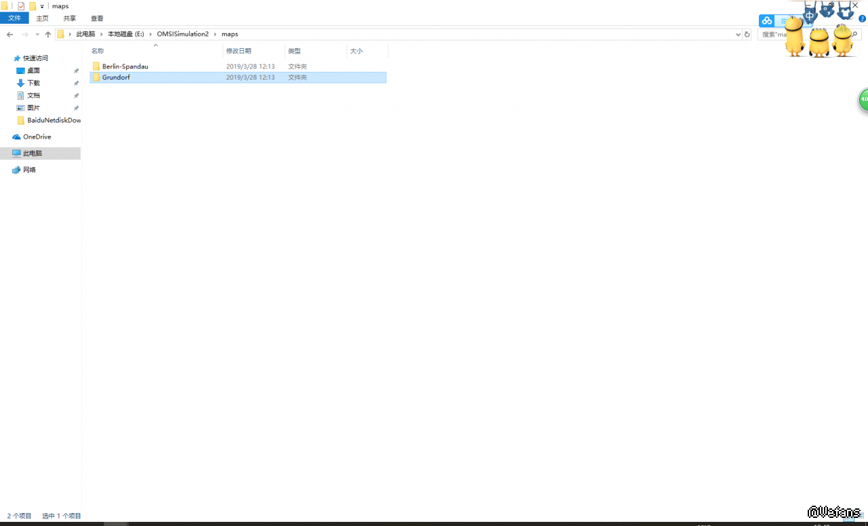This screenshot has width=868, height=526.
Task: Expand the chevron after 此电脑 in the breadcrumb
Action: [102, 34]
